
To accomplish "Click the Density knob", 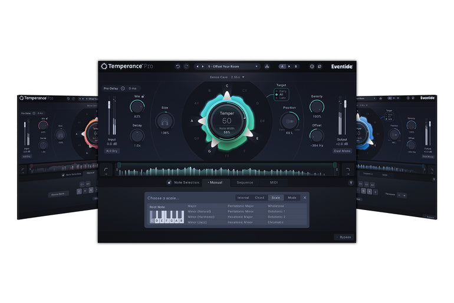I will coord(317,106).
